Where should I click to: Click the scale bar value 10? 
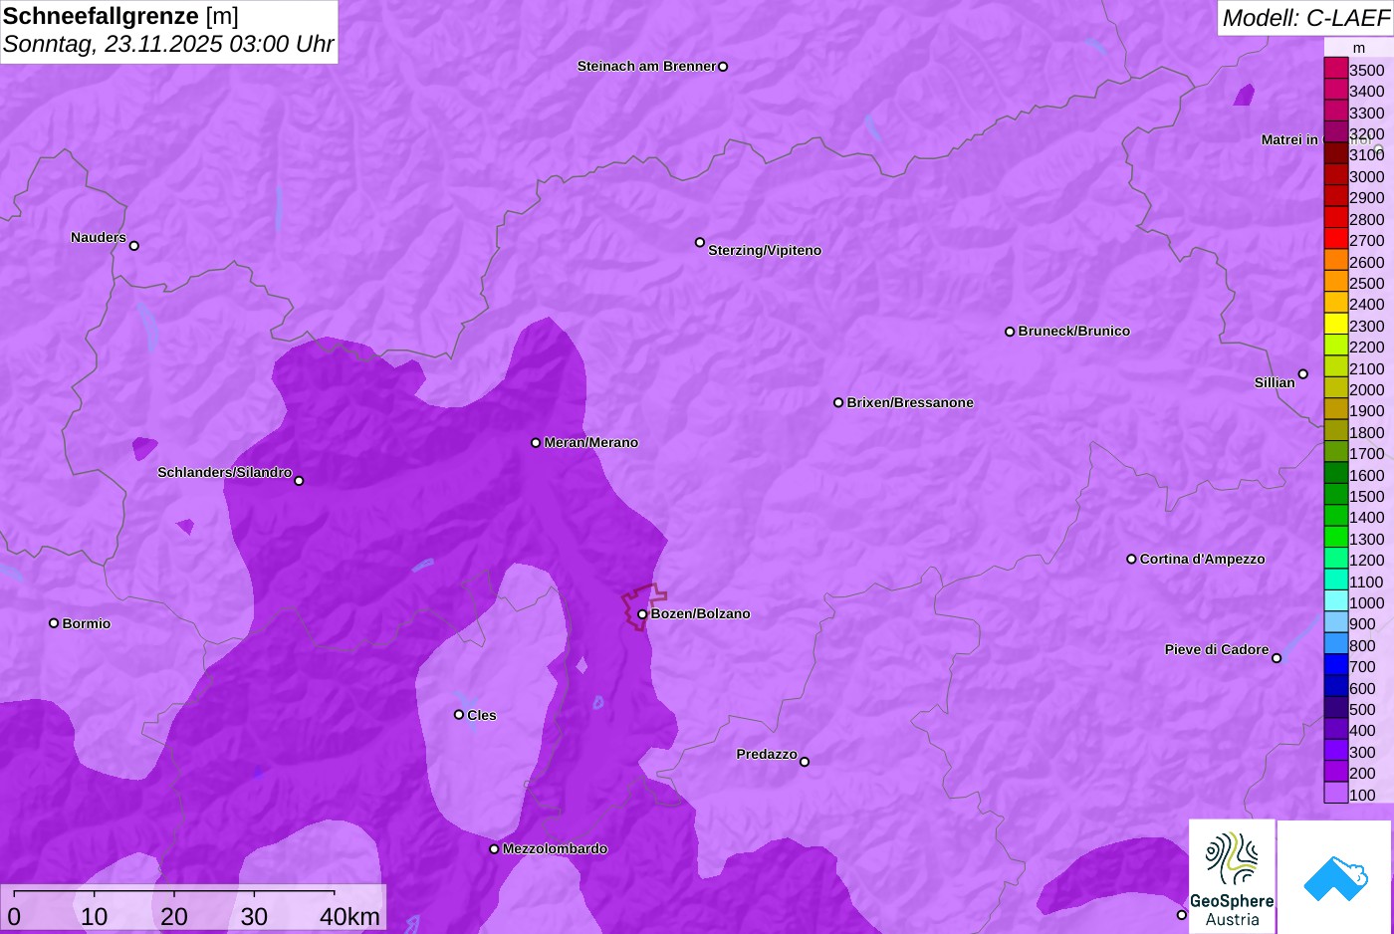pos(95,917)
